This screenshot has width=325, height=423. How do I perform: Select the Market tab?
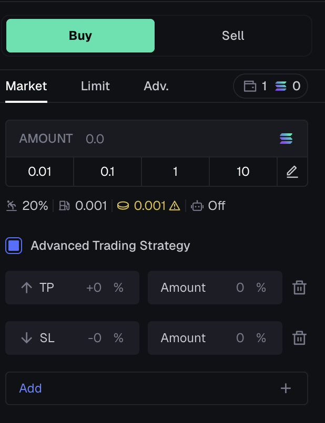26,86
